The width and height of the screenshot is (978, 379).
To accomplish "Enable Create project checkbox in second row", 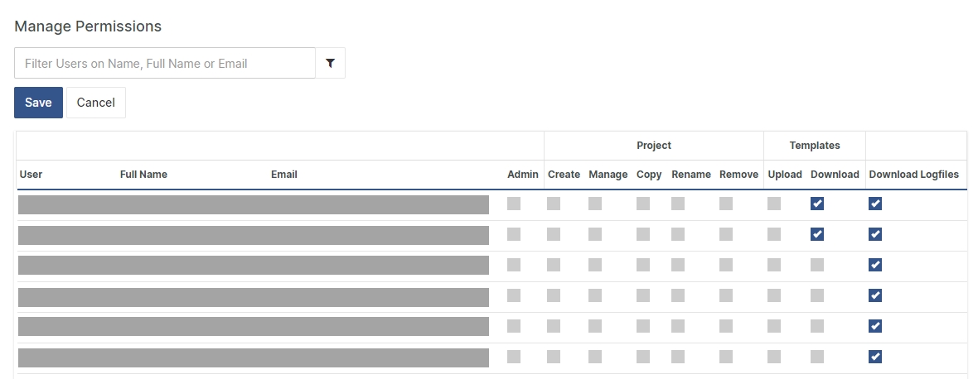I will coord(554,234).
